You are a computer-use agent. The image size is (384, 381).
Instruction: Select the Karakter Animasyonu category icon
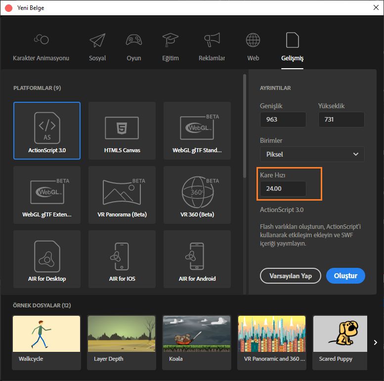click(41, 39)
